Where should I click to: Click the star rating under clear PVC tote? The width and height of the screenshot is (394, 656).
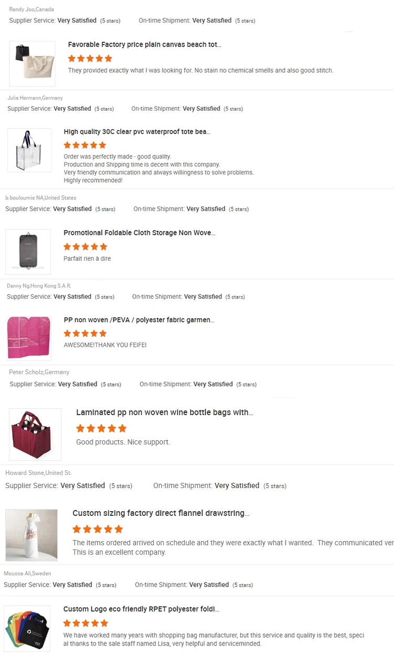[85, 145]
